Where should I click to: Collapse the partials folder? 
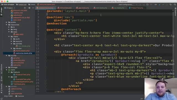[x=12, y=44]
